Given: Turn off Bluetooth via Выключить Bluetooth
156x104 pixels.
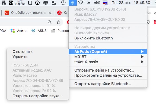Looking at the screenshot, I should (x=108, y=38).
